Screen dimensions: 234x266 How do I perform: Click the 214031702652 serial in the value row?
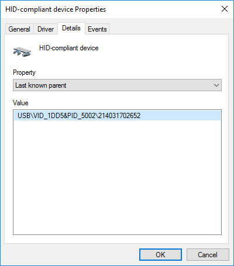pos(119,116)
